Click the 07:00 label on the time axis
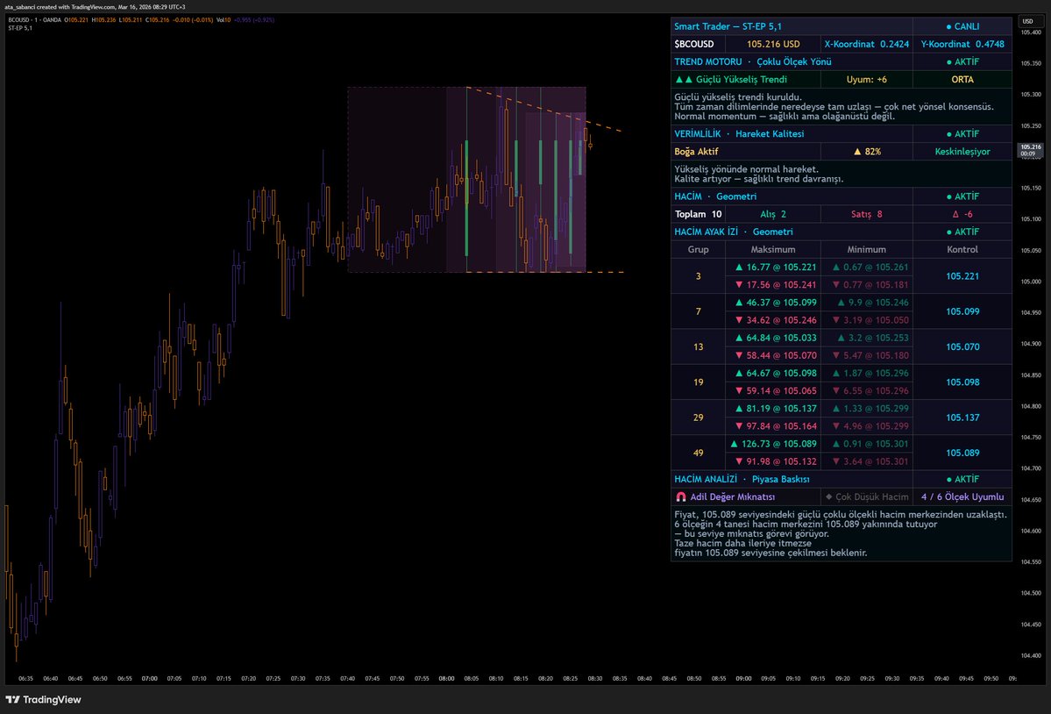 149,678
